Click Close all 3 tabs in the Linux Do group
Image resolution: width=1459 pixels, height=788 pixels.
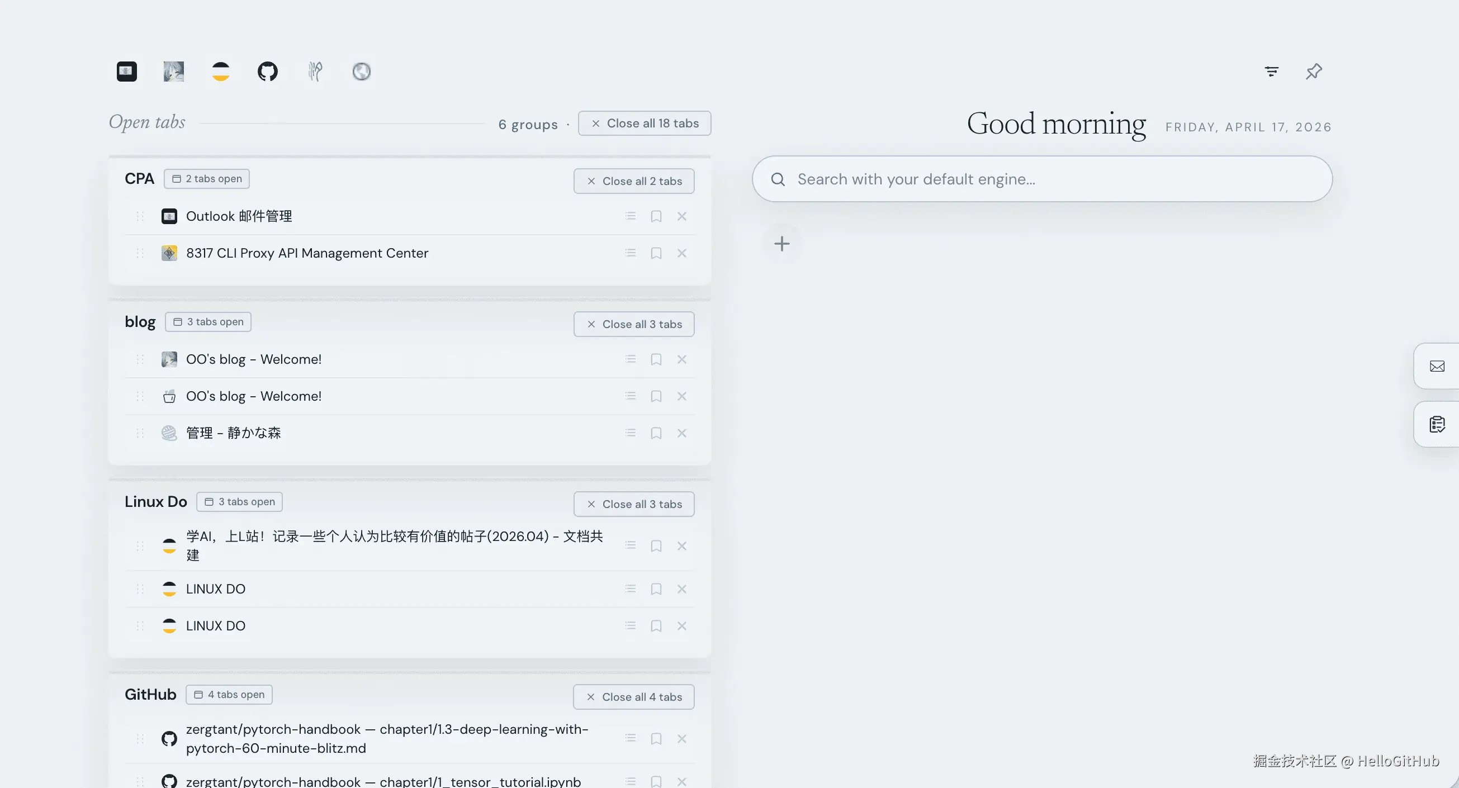pyautogui.click(x=634, y=505)
